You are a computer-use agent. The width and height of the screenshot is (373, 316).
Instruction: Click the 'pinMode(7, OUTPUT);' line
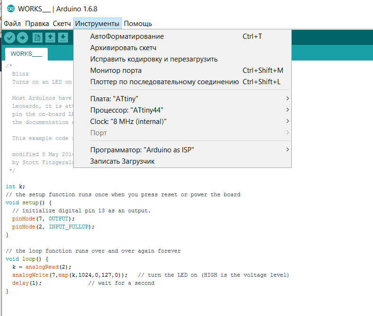(43, 219)
